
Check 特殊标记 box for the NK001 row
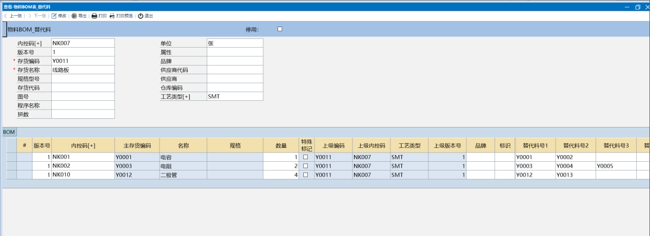tap(306, 157)
